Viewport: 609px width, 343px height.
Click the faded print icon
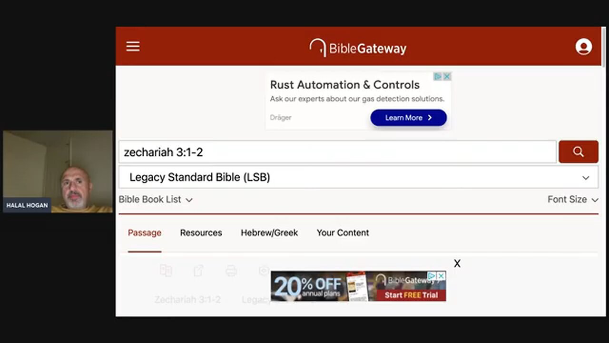[231, 271]
